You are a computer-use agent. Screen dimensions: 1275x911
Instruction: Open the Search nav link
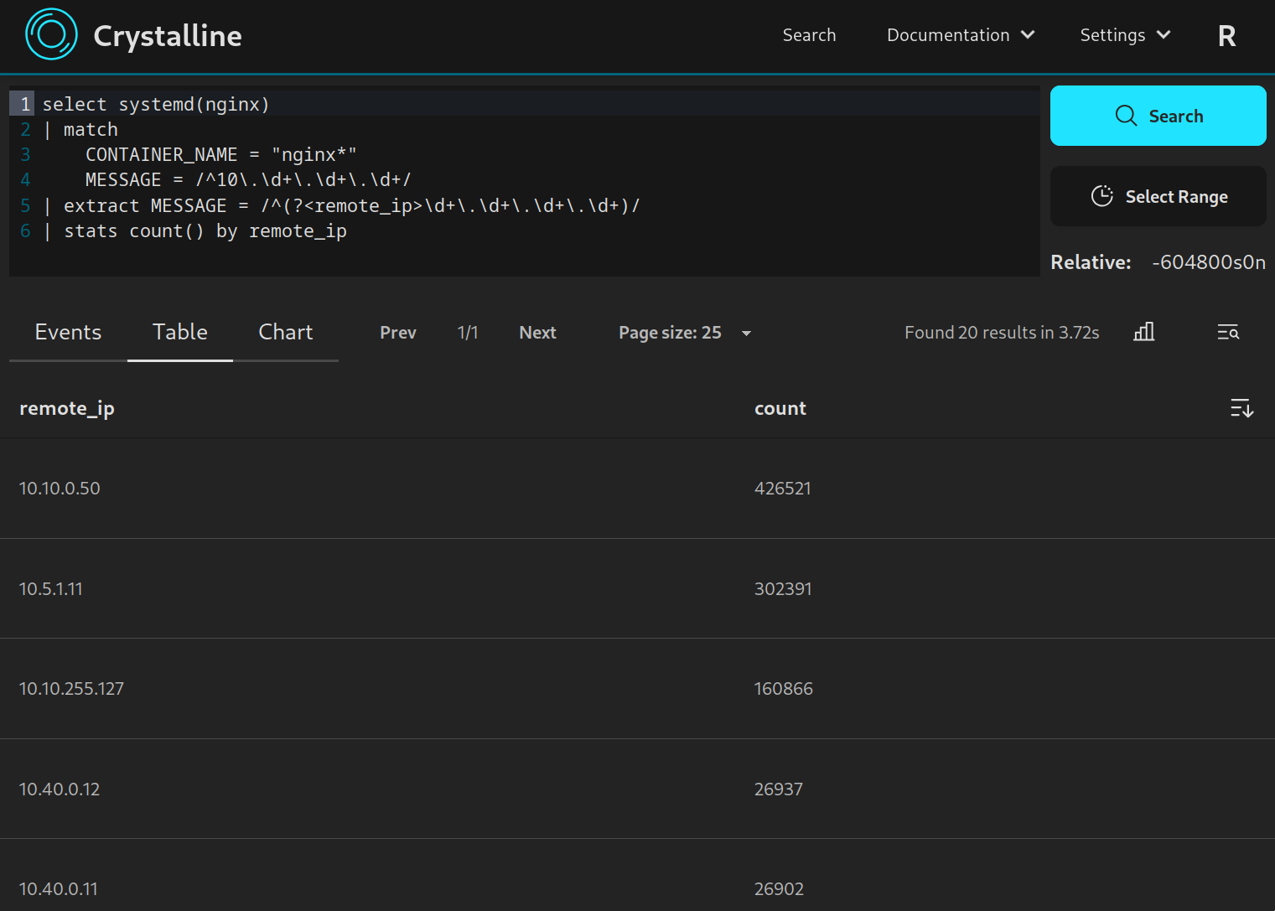tap(809, 35)
